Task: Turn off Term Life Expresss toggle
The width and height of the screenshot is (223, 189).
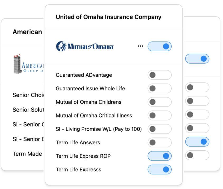Action: (x=160, y=169)
